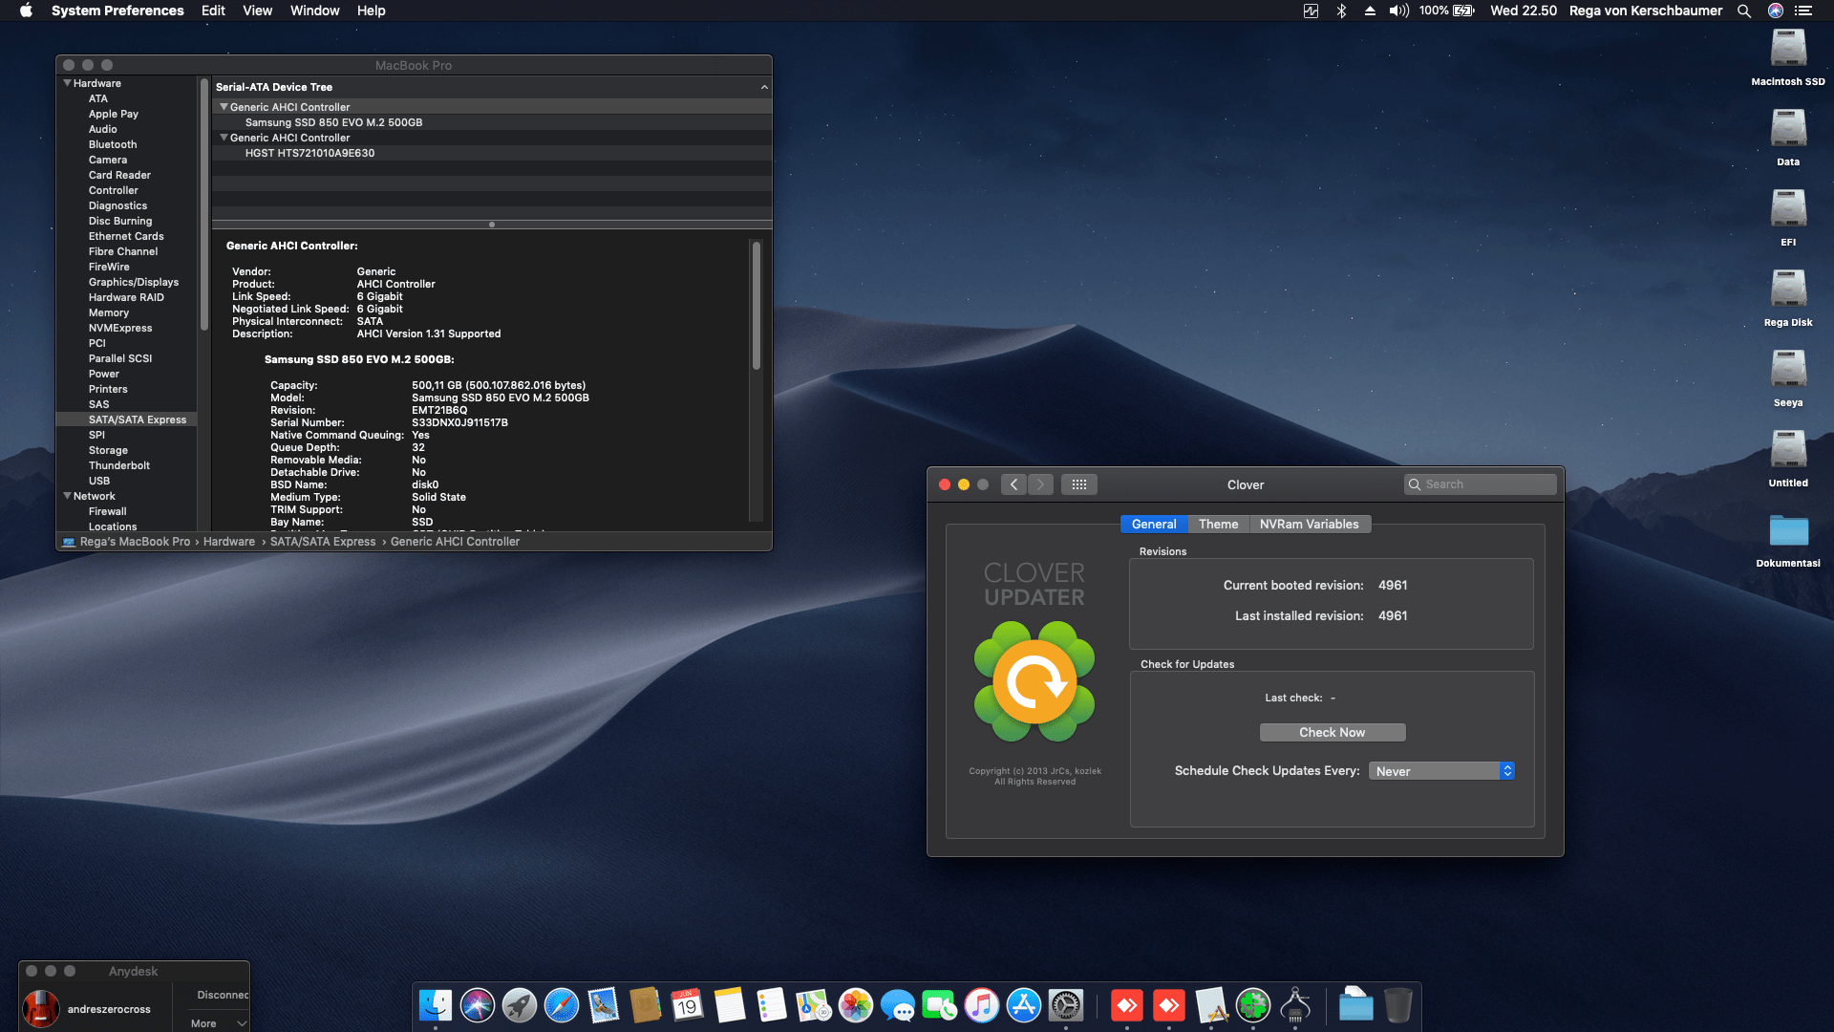Open Launchpad from the Dock
1834x1032 pixels.
(519, 1005)
